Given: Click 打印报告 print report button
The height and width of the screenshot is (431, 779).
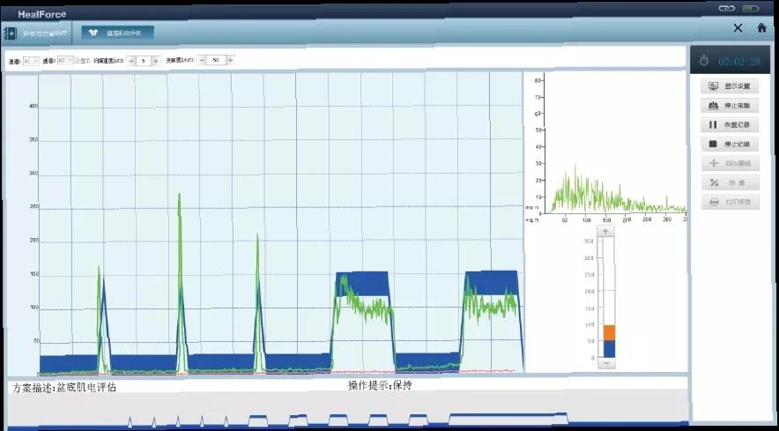Looking at the screenshot, I should coord(730,202).
